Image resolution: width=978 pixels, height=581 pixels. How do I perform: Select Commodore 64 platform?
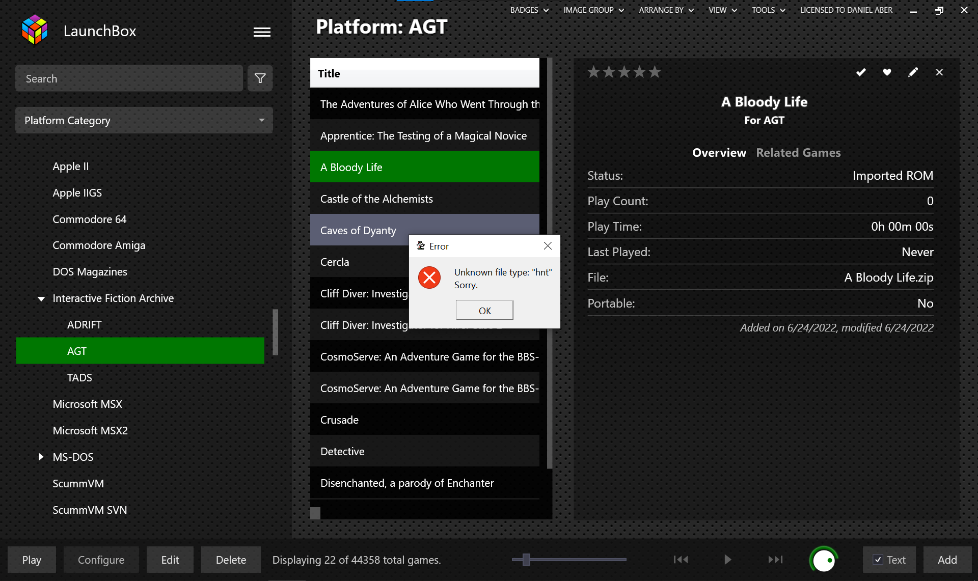pos(90,219)
